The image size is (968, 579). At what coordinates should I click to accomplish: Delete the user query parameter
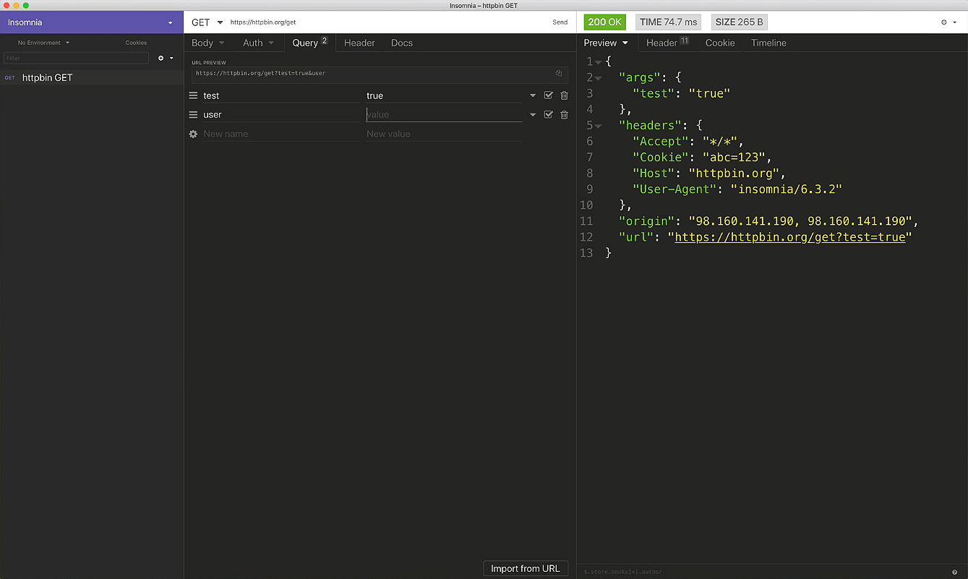click(x=564, y=114)
